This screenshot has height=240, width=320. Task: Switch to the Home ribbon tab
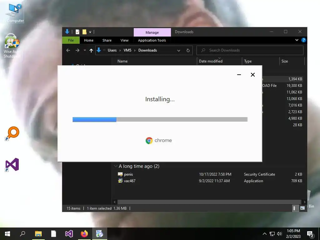point(89,40)
